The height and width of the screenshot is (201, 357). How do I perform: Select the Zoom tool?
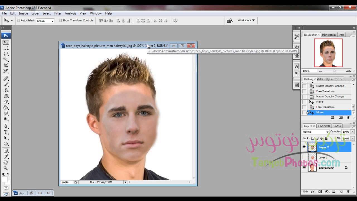(6, 168)
